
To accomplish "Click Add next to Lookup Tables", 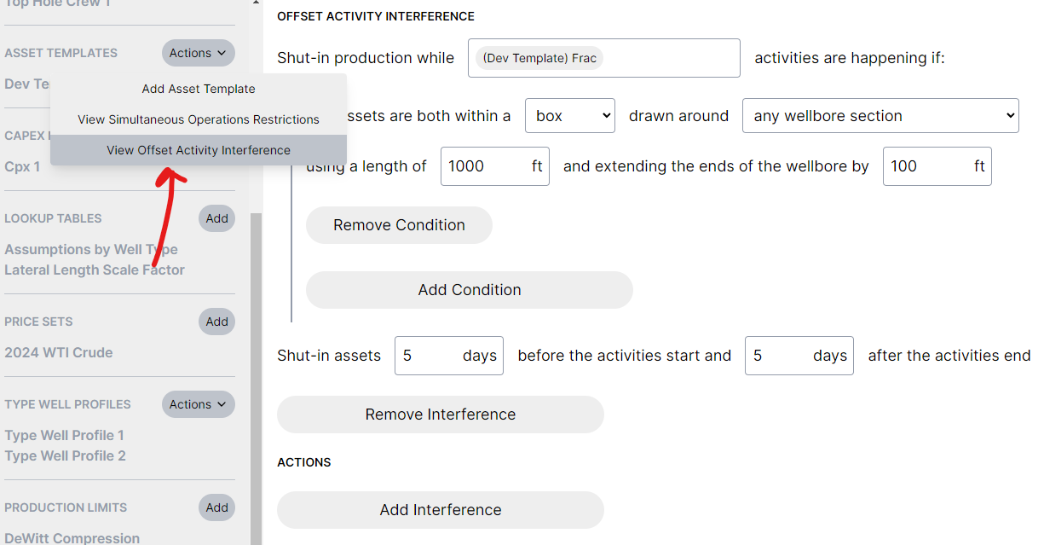I will [x=216, y=218].
